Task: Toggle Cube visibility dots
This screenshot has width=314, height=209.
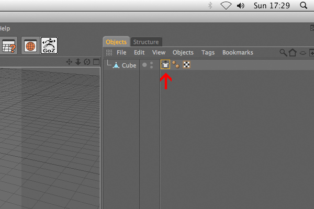Action: (x=152, y=65)
